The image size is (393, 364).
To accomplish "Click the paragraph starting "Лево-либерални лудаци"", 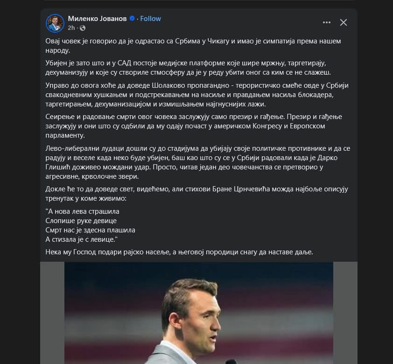I will tap(196, 162).
